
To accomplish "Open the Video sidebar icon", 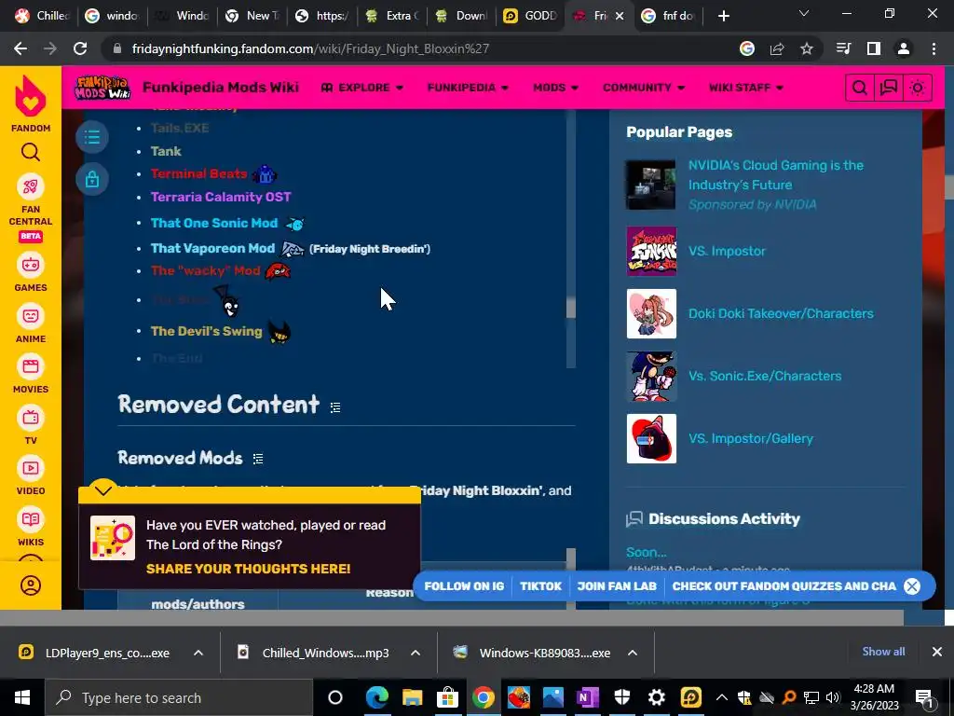I will (x=31, y=468).
